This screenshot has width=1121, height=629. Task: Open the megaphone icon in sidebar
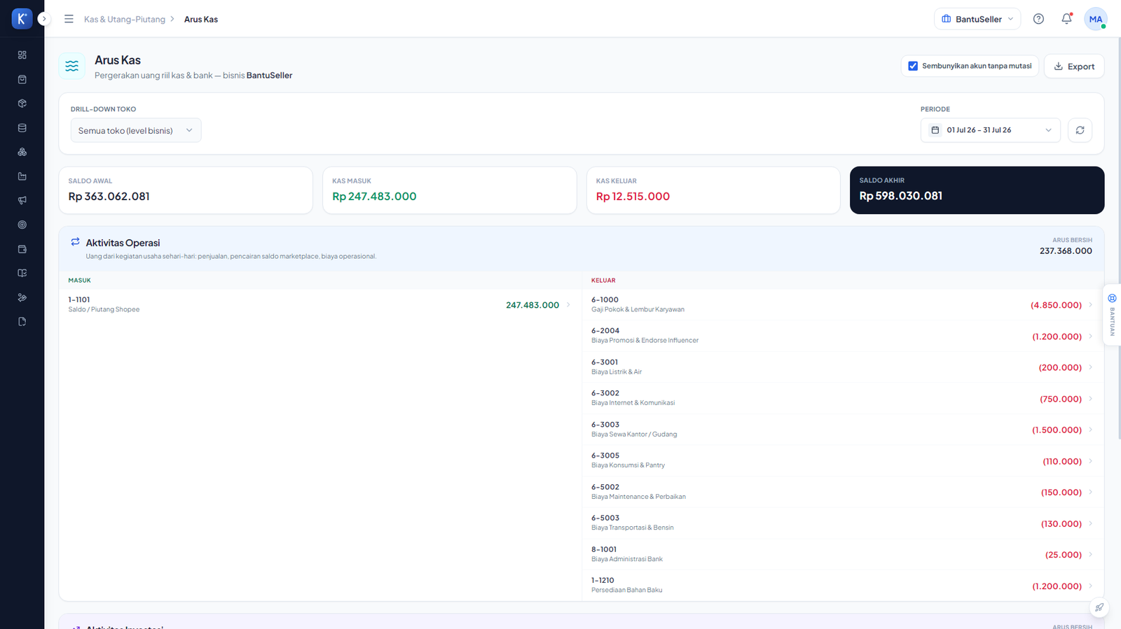[x=22, y=201]
